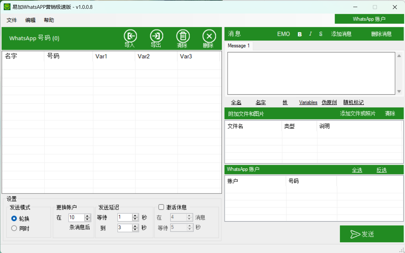This screenshot has height=253, width=405.
Task: Click the WhatsApp 账户 button at top right
Action: (x=369, y=19)
